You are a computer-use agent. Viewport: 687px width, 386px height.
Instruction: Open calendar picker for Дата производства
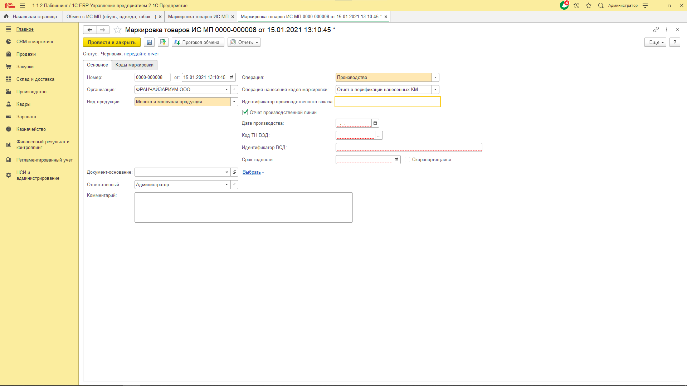click(375, 123)
